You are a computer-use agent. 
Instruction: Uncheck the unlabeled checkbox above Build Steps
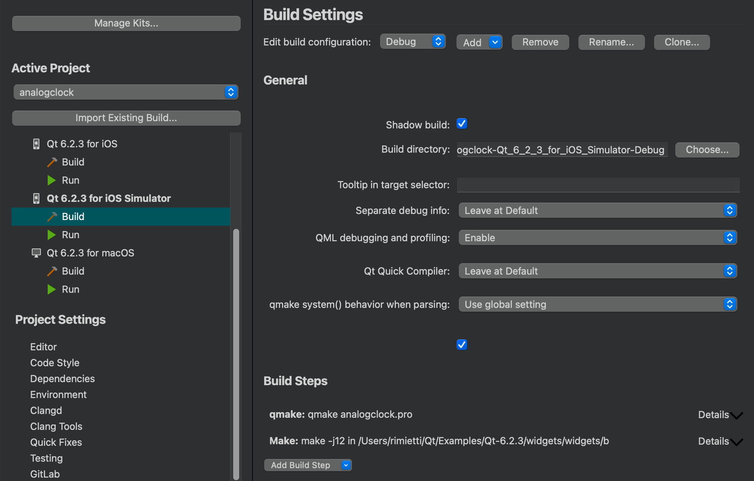pos(462,345)
